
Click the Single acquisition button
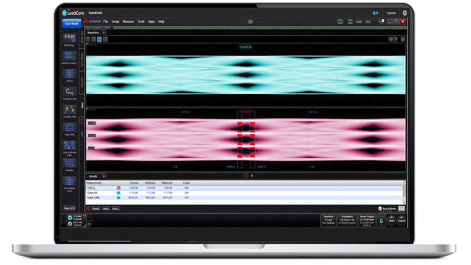pos(359,22)
